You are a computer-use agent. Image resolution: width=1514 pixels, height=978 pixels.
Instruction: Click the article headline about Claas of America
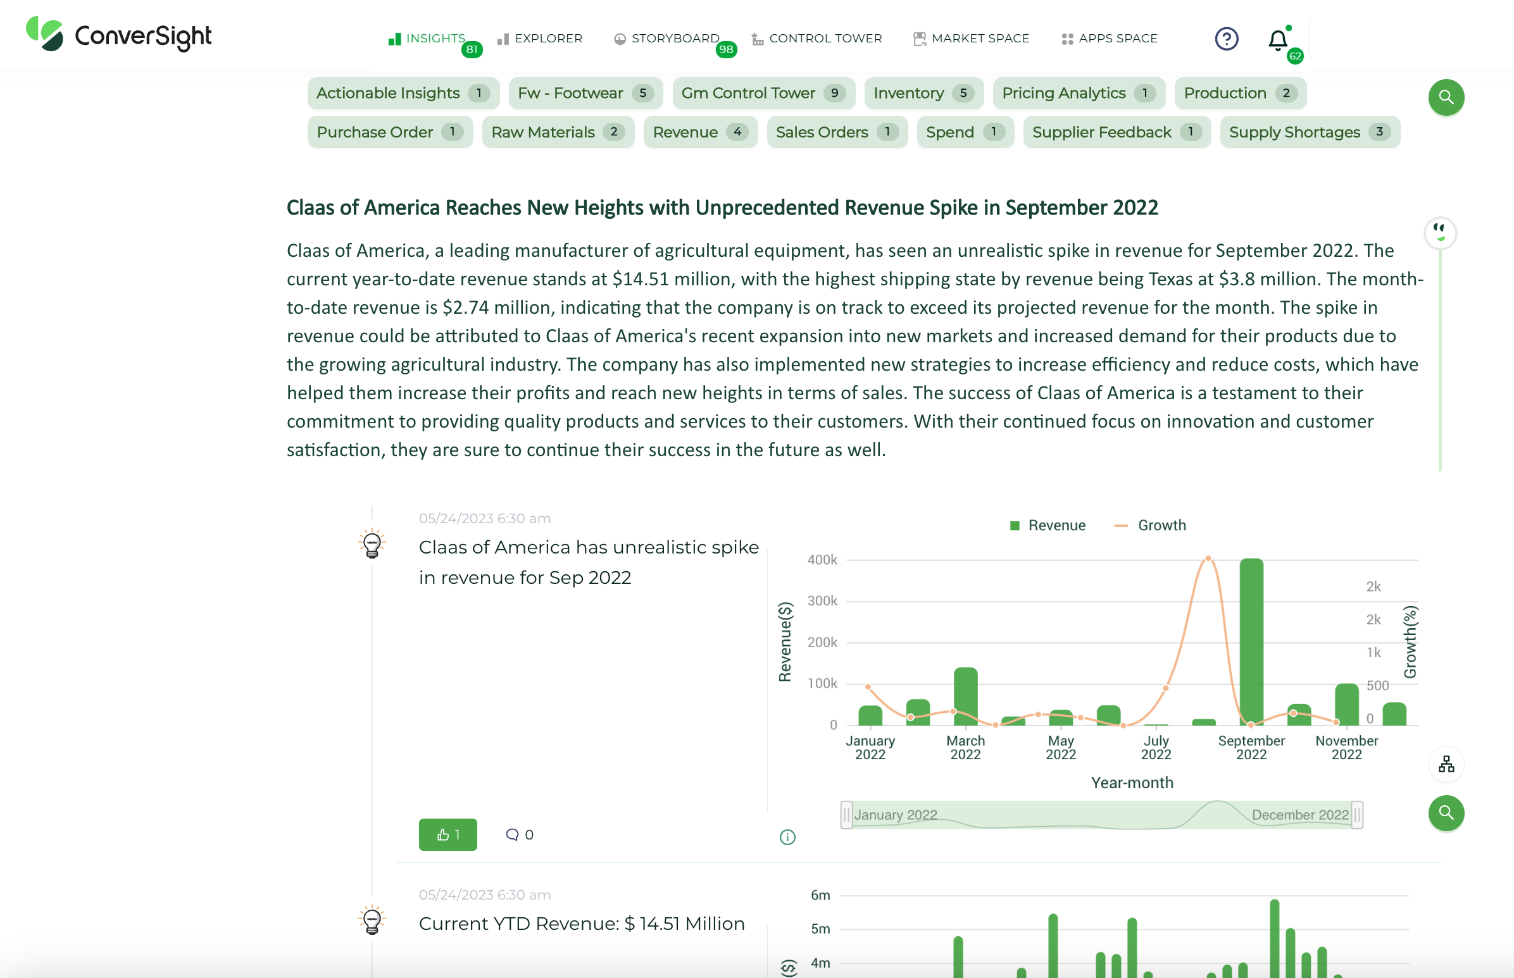(x=722, y=207)
